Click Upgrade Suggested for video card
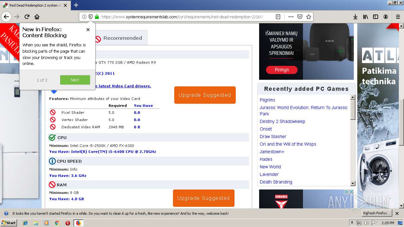The height and width of the screenshot is (227, 404). (x=205, y=95)
